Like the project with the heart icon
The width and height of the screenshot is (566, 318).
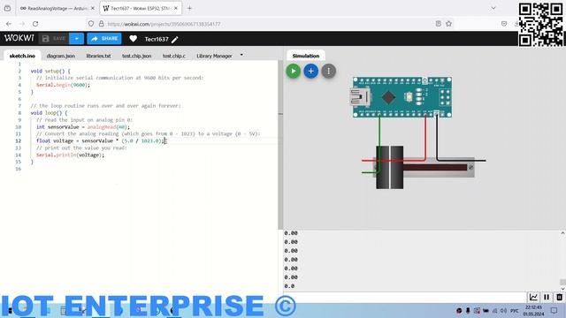click(x=134, y=39)
